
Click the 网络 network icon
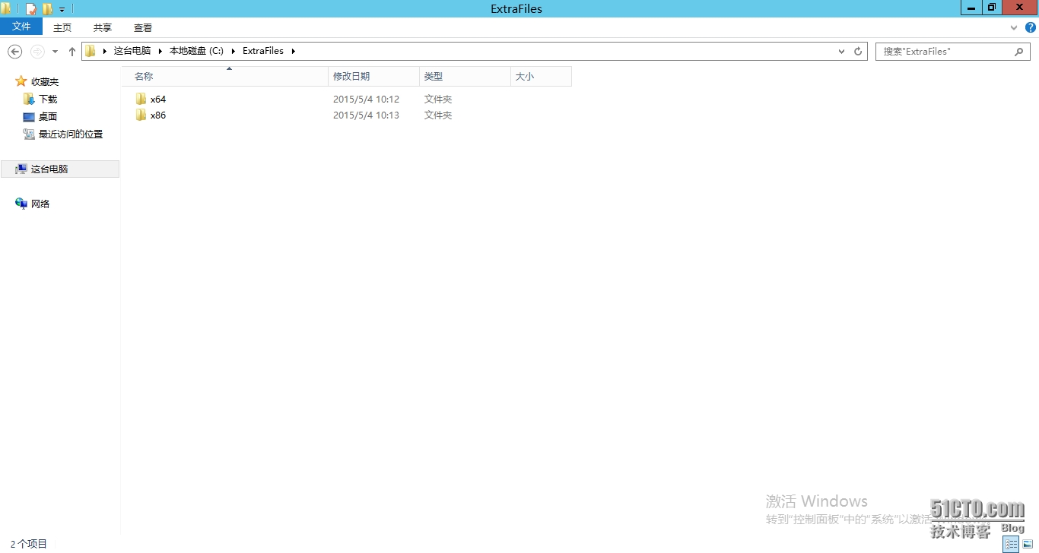pos(21,204)
